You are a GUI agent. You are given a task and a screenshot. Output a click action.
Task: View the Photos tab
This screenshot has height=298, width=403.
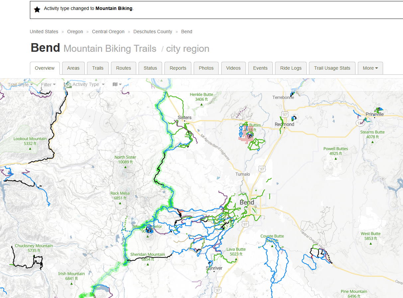206,68
